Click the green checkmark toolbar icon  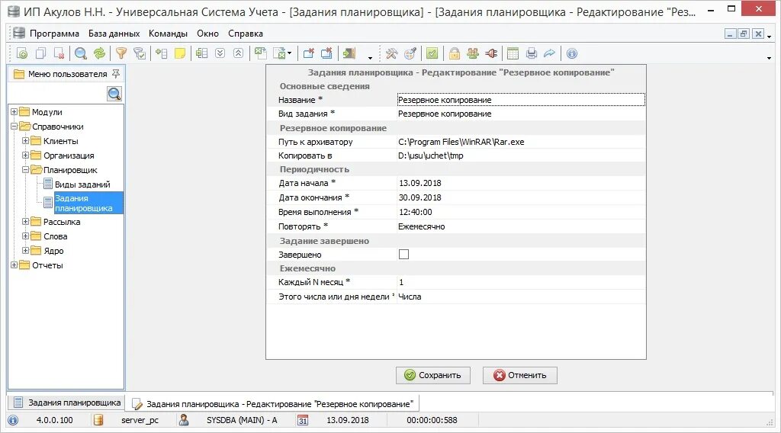click(x=432, y=53)
